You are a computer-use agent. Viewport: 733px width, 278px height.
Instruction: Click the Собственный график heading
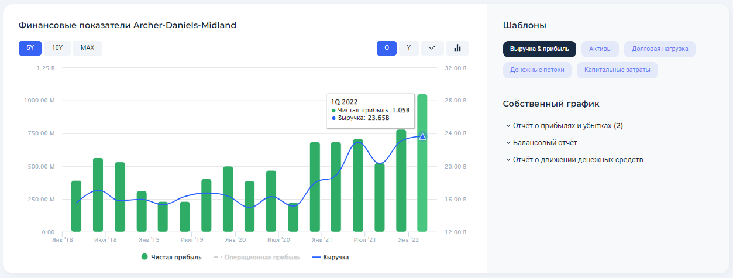coord(551,104)
